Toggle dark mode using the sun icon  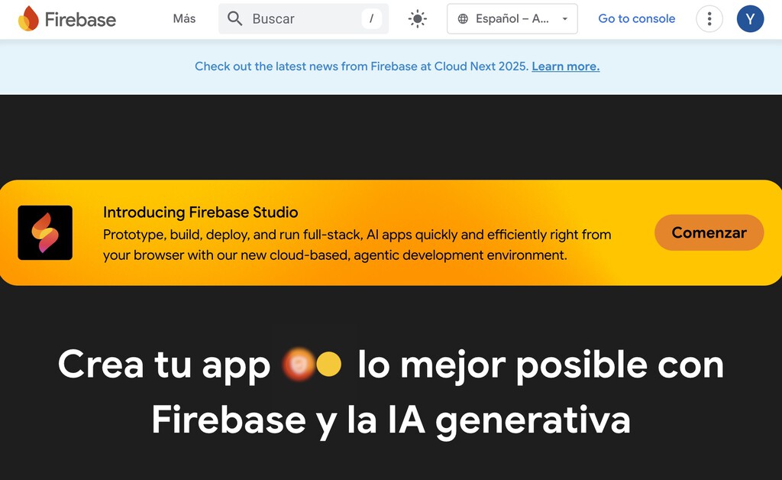click(x=417, y=18)
